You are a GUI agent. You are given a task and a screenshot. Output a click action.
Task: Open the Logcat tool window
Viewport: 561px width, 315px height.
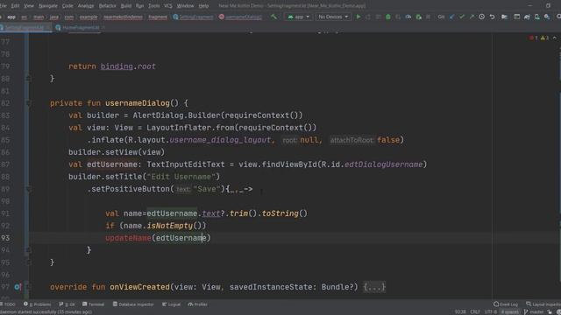coord(172,304)
